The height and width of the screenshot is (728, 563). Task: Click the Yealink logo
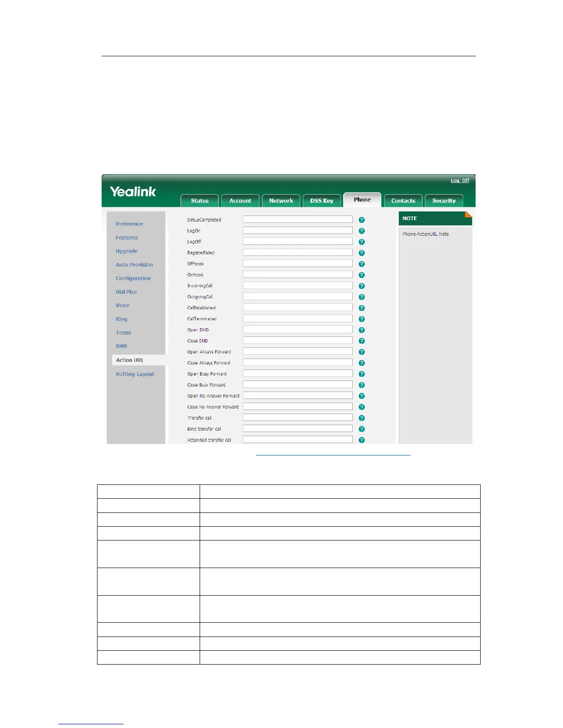pos(133,192)
